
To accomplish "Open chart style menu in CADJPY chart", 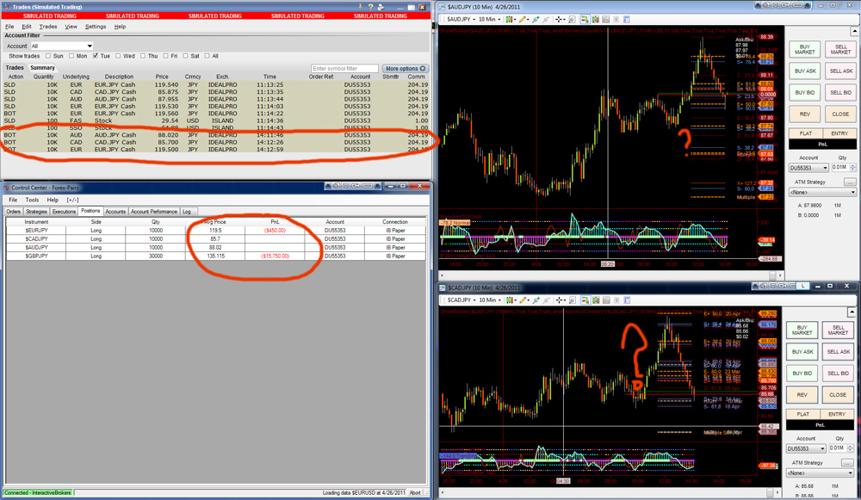I will [x=510, y=300].
